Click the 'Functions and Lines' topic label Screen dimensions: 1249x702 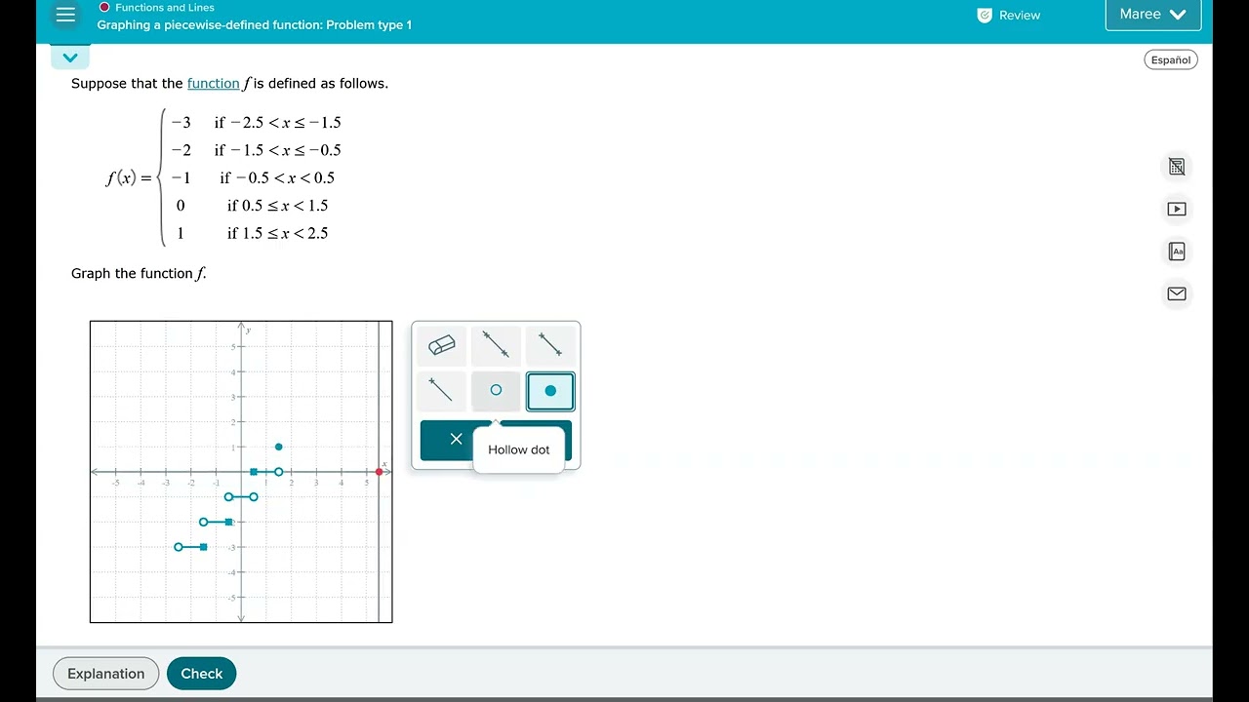click(x=165, y=7)
